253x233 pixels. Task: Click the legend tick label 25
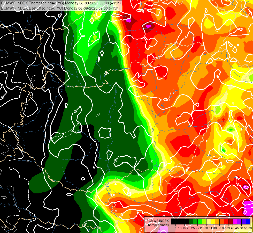coord(193,228)
